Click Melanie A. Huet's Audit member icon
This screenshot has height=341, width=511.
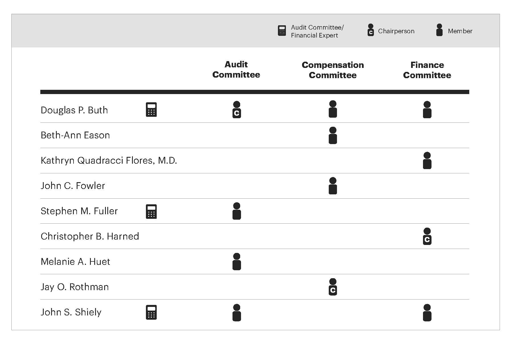click(236, 262)
